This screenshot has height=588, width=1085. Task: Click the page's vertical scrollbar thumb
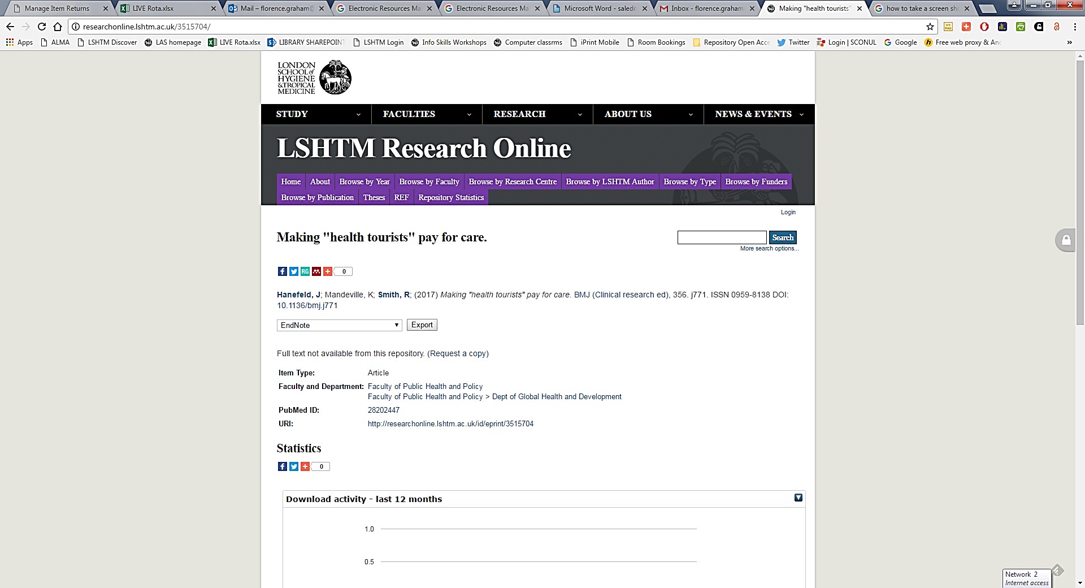[1080, 192]
